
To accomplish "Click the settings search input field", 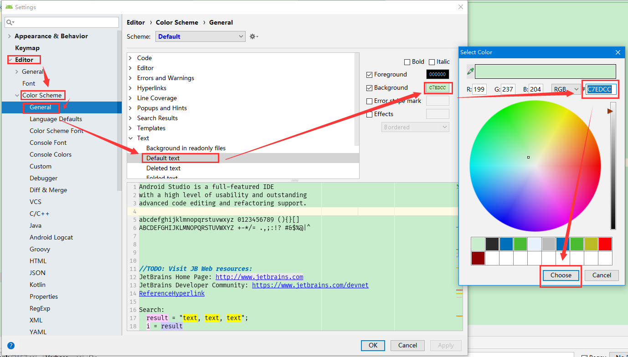I will point(62,22).
